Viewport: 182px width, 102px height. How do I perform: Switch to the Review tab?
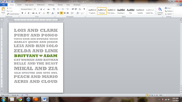point(60,5)
